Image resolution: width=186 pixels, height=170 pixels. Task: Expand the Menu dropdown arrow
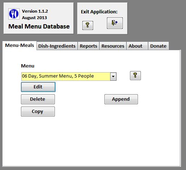coord(113,77)
